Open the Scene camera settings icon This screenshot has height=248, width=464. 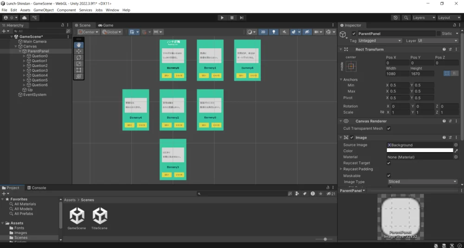pyautogui.click(x=316, y=32)
